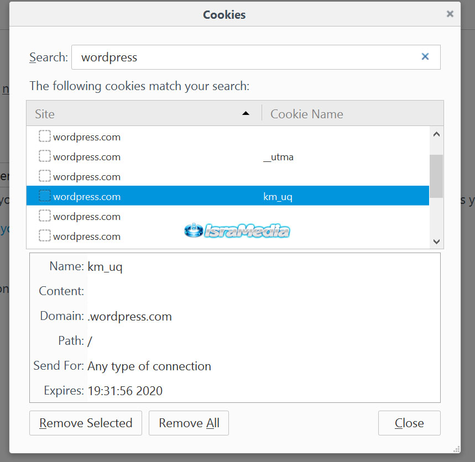Click the cookie list's scroll down arrow
The image size is (475, 462).
(x=436, y=242)
